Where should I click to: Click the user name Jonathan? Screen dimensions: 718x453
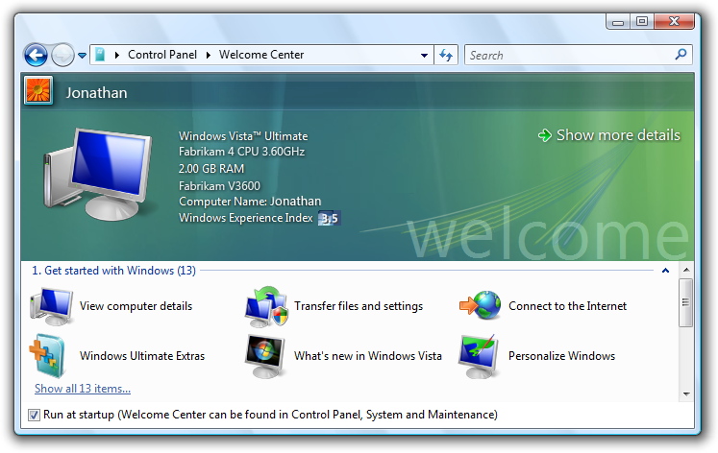(97, 93)
